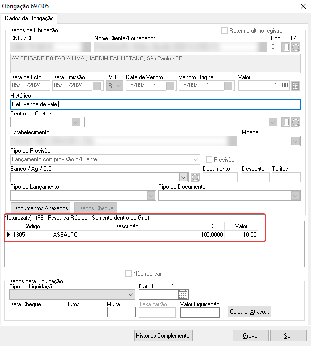Viewport: 311px width, 346px height.
Task: Click the Dados Cheque button
Action: (x=96, y=208)
